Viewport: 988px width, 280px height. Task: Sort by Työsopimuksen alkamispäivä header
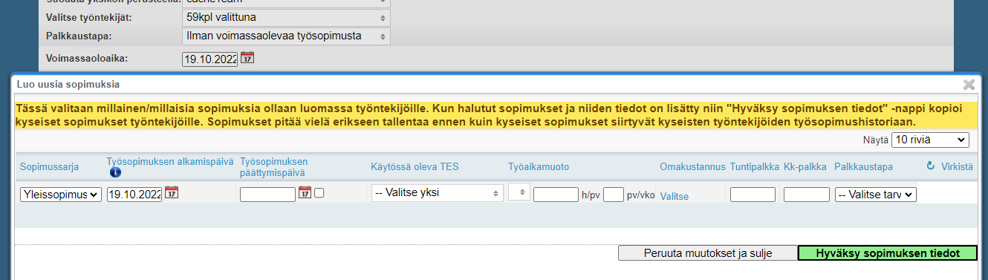point(170,161)
